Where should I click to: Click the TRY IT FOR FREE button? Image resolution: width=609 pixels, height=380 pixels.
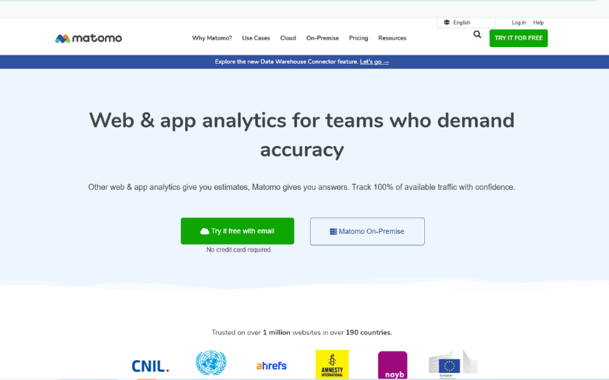click(x=518, y=38)
